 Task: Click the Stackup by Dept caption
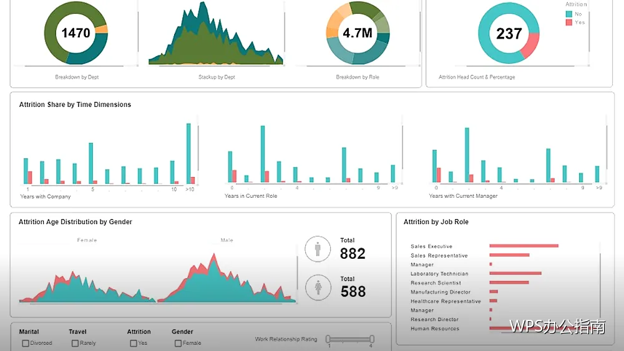coord(217,77)
